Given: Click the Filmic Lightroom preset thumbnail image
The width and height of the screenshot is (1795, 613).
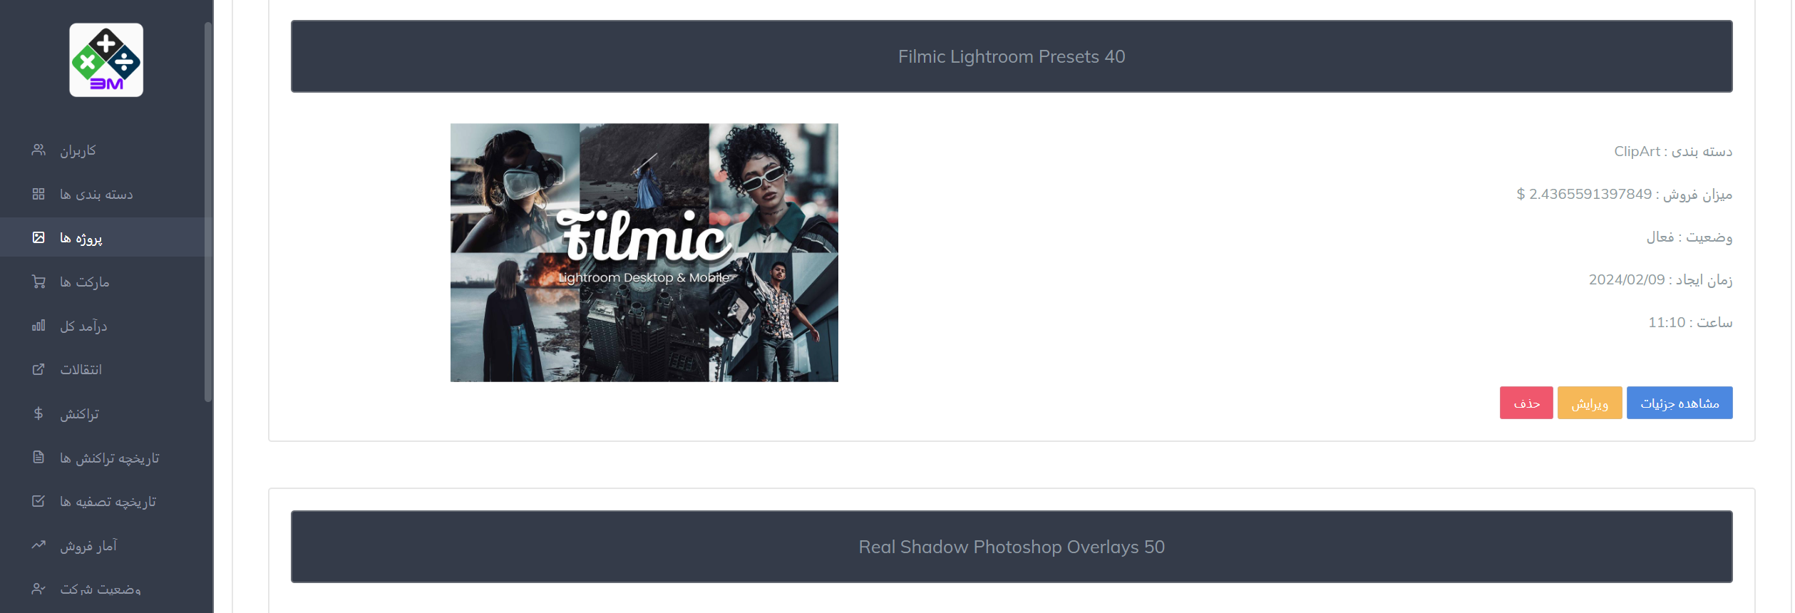Looking at the screenshot, I should (x=644, y=252).
